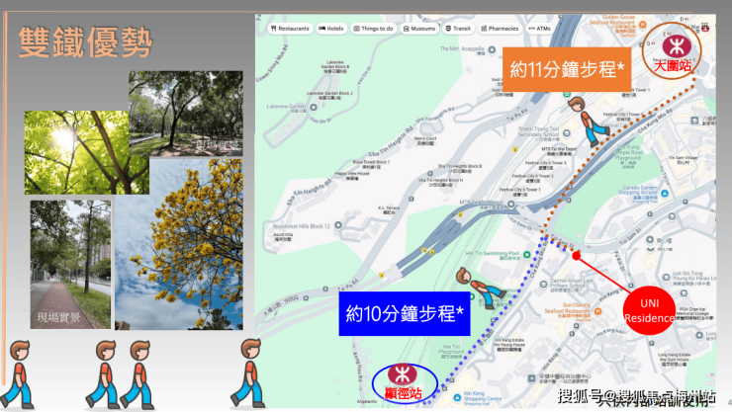This screenshot has width=732, height=412.
Task: Open the red-brick sidewalk photo
Action: click(x=70, y=265)
